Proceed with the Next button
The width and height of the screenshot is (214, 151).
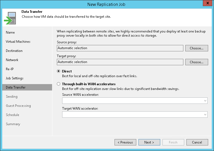[x=149, y=142]
